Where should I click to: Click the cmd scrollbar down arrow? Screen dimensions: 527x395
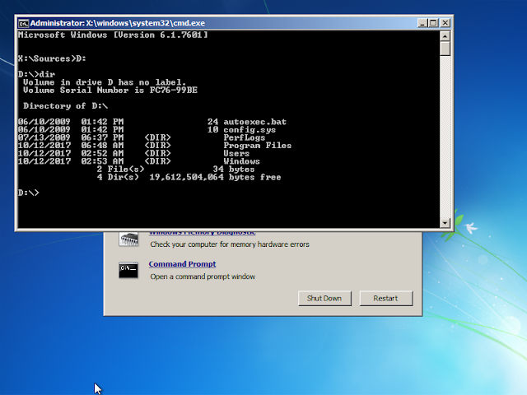point(445,223)
